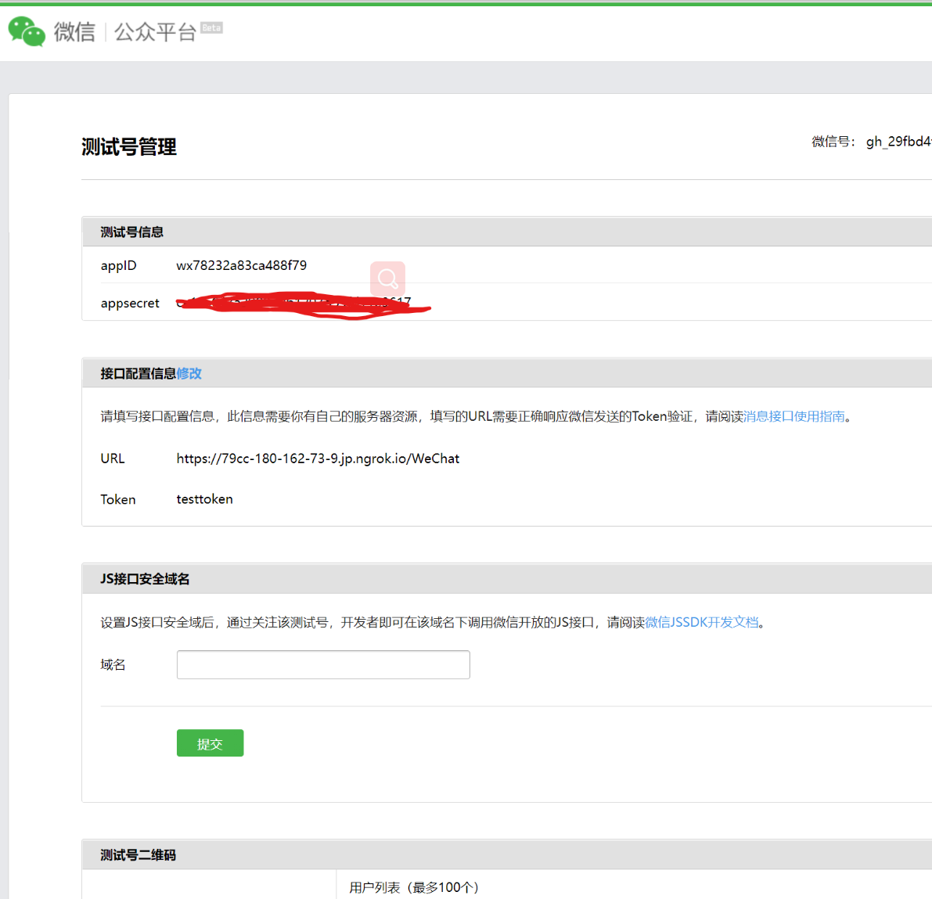Click the ngrok URL value text
The width and height of the screenshot is (932, 899).
[318, 458]
